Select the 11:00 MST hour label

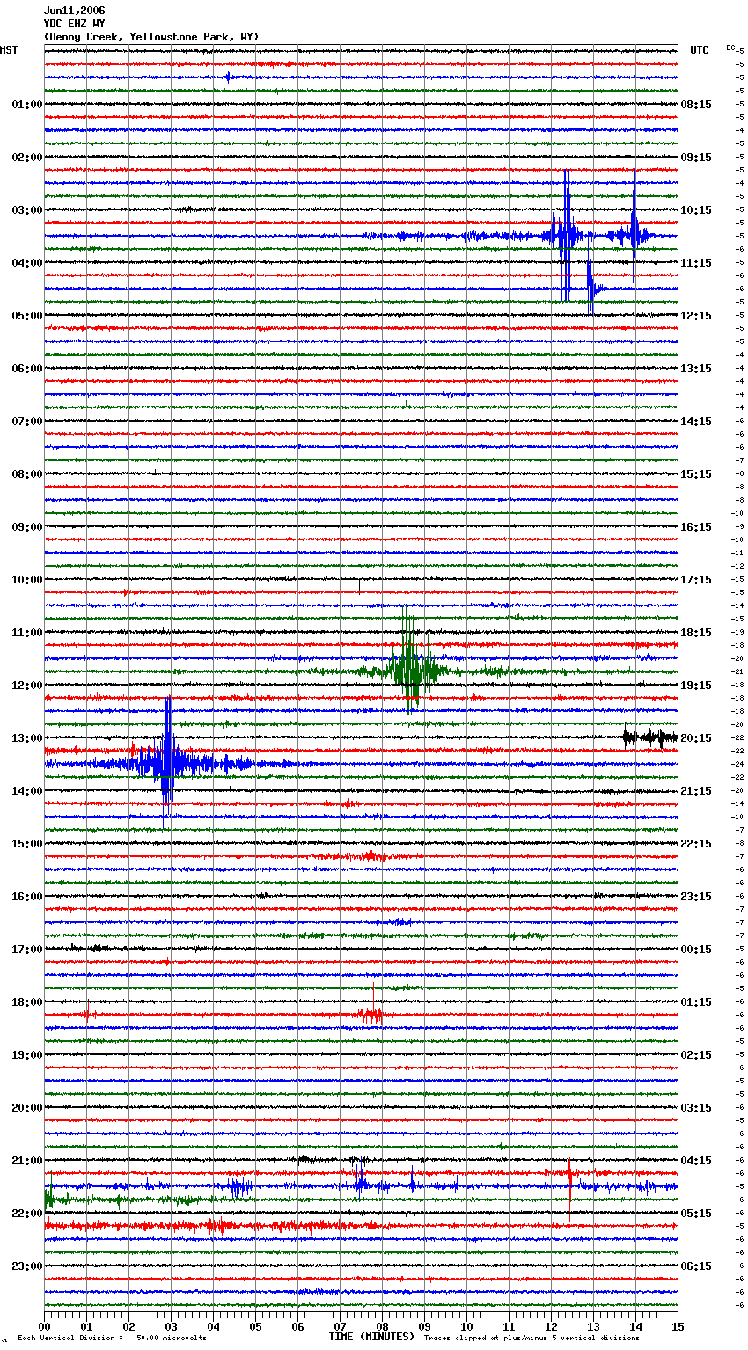pyautogui.click(x=26, y=633)
